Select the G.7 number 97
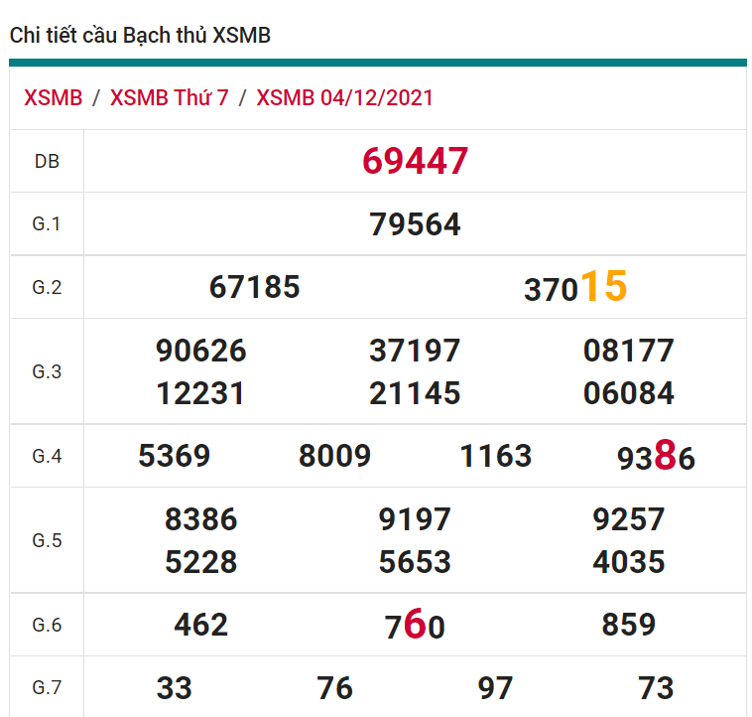The width and height of the screenshot is (752, 717). click(x=495, y=687)
